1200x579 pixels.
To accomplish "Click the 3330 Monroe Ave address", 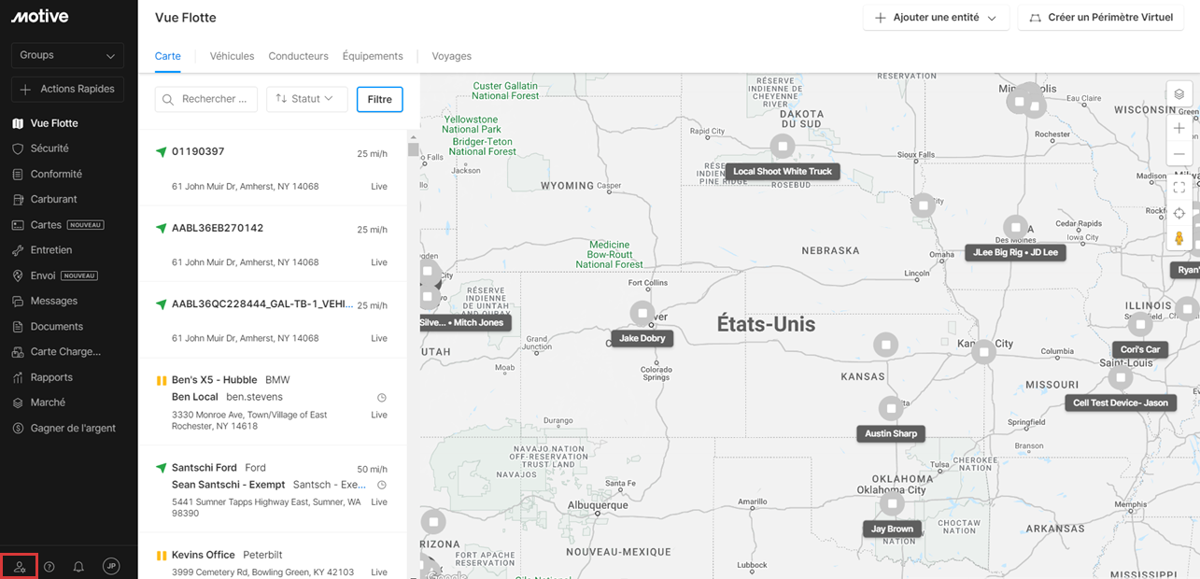I will click(x=249, y=420).
